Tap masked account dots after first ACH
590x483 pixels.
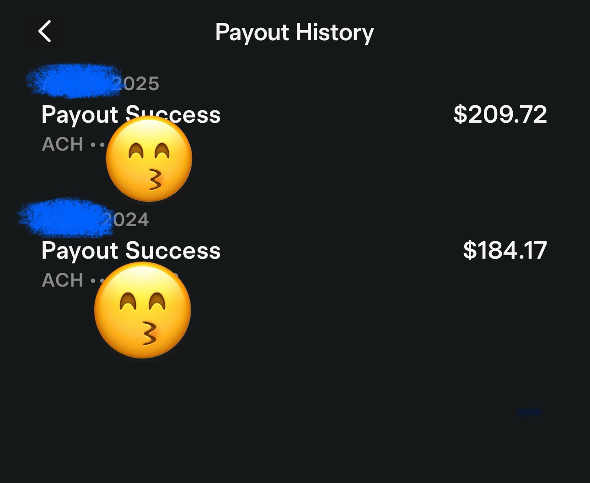(x=98, y=145)
